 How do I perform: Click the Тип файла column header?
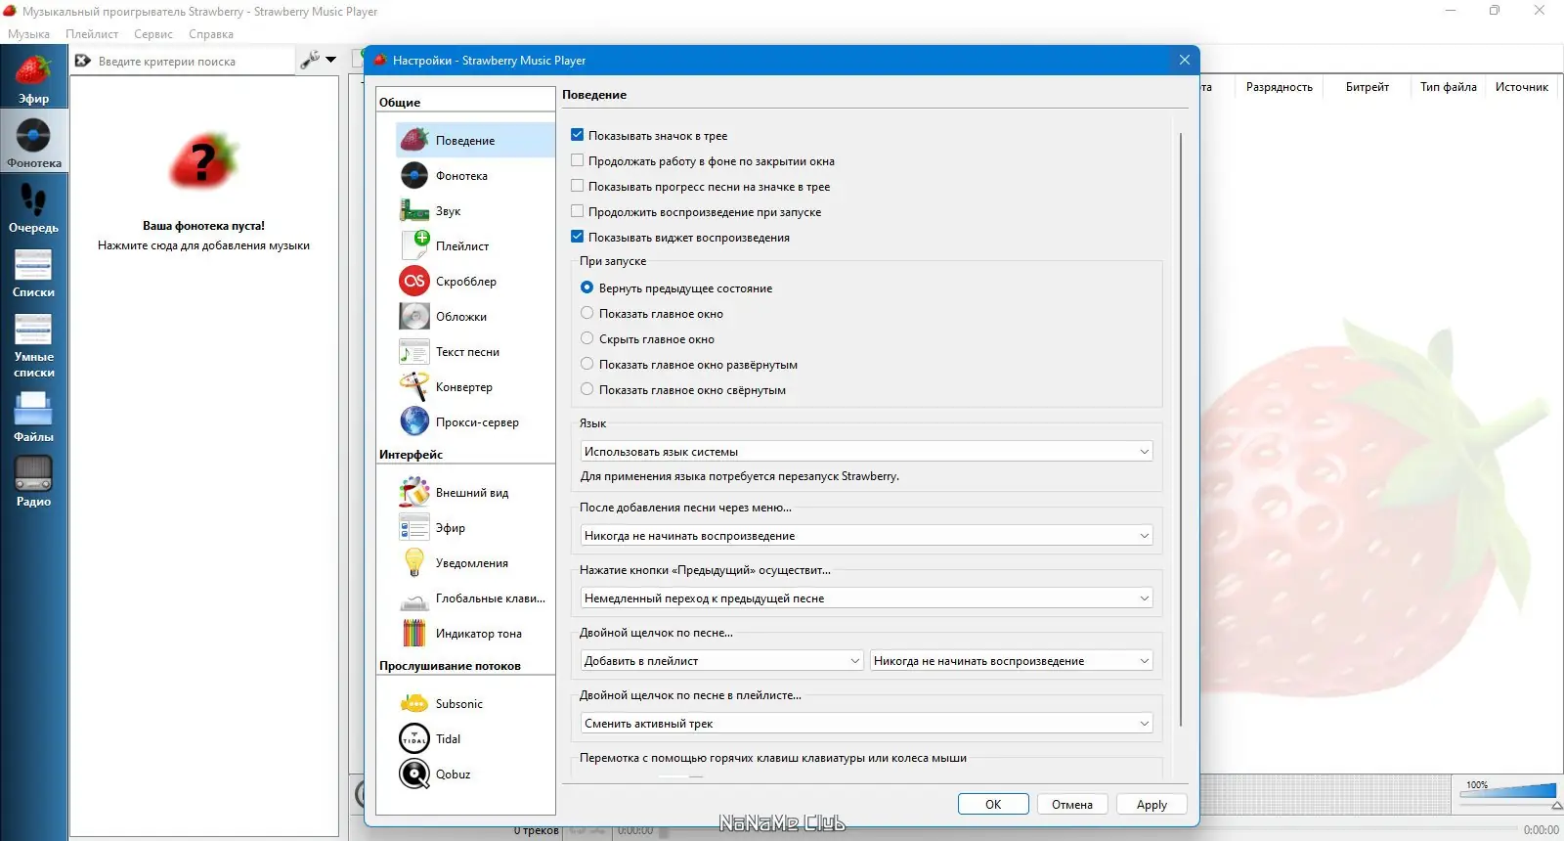pyautogui.click(x=1448, y=87)
